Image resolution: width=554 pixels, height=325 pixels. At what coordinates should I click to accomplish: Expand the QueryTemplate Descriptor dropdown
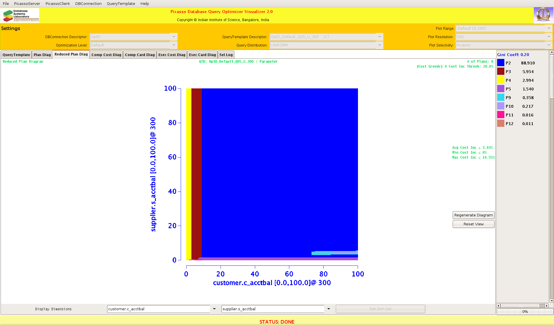380,37
